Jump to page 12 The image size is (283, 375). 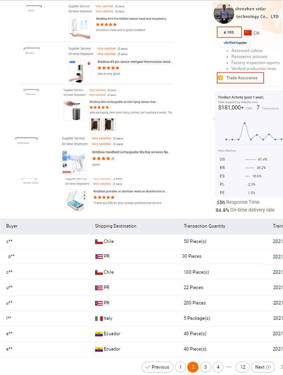coord(243,367)
